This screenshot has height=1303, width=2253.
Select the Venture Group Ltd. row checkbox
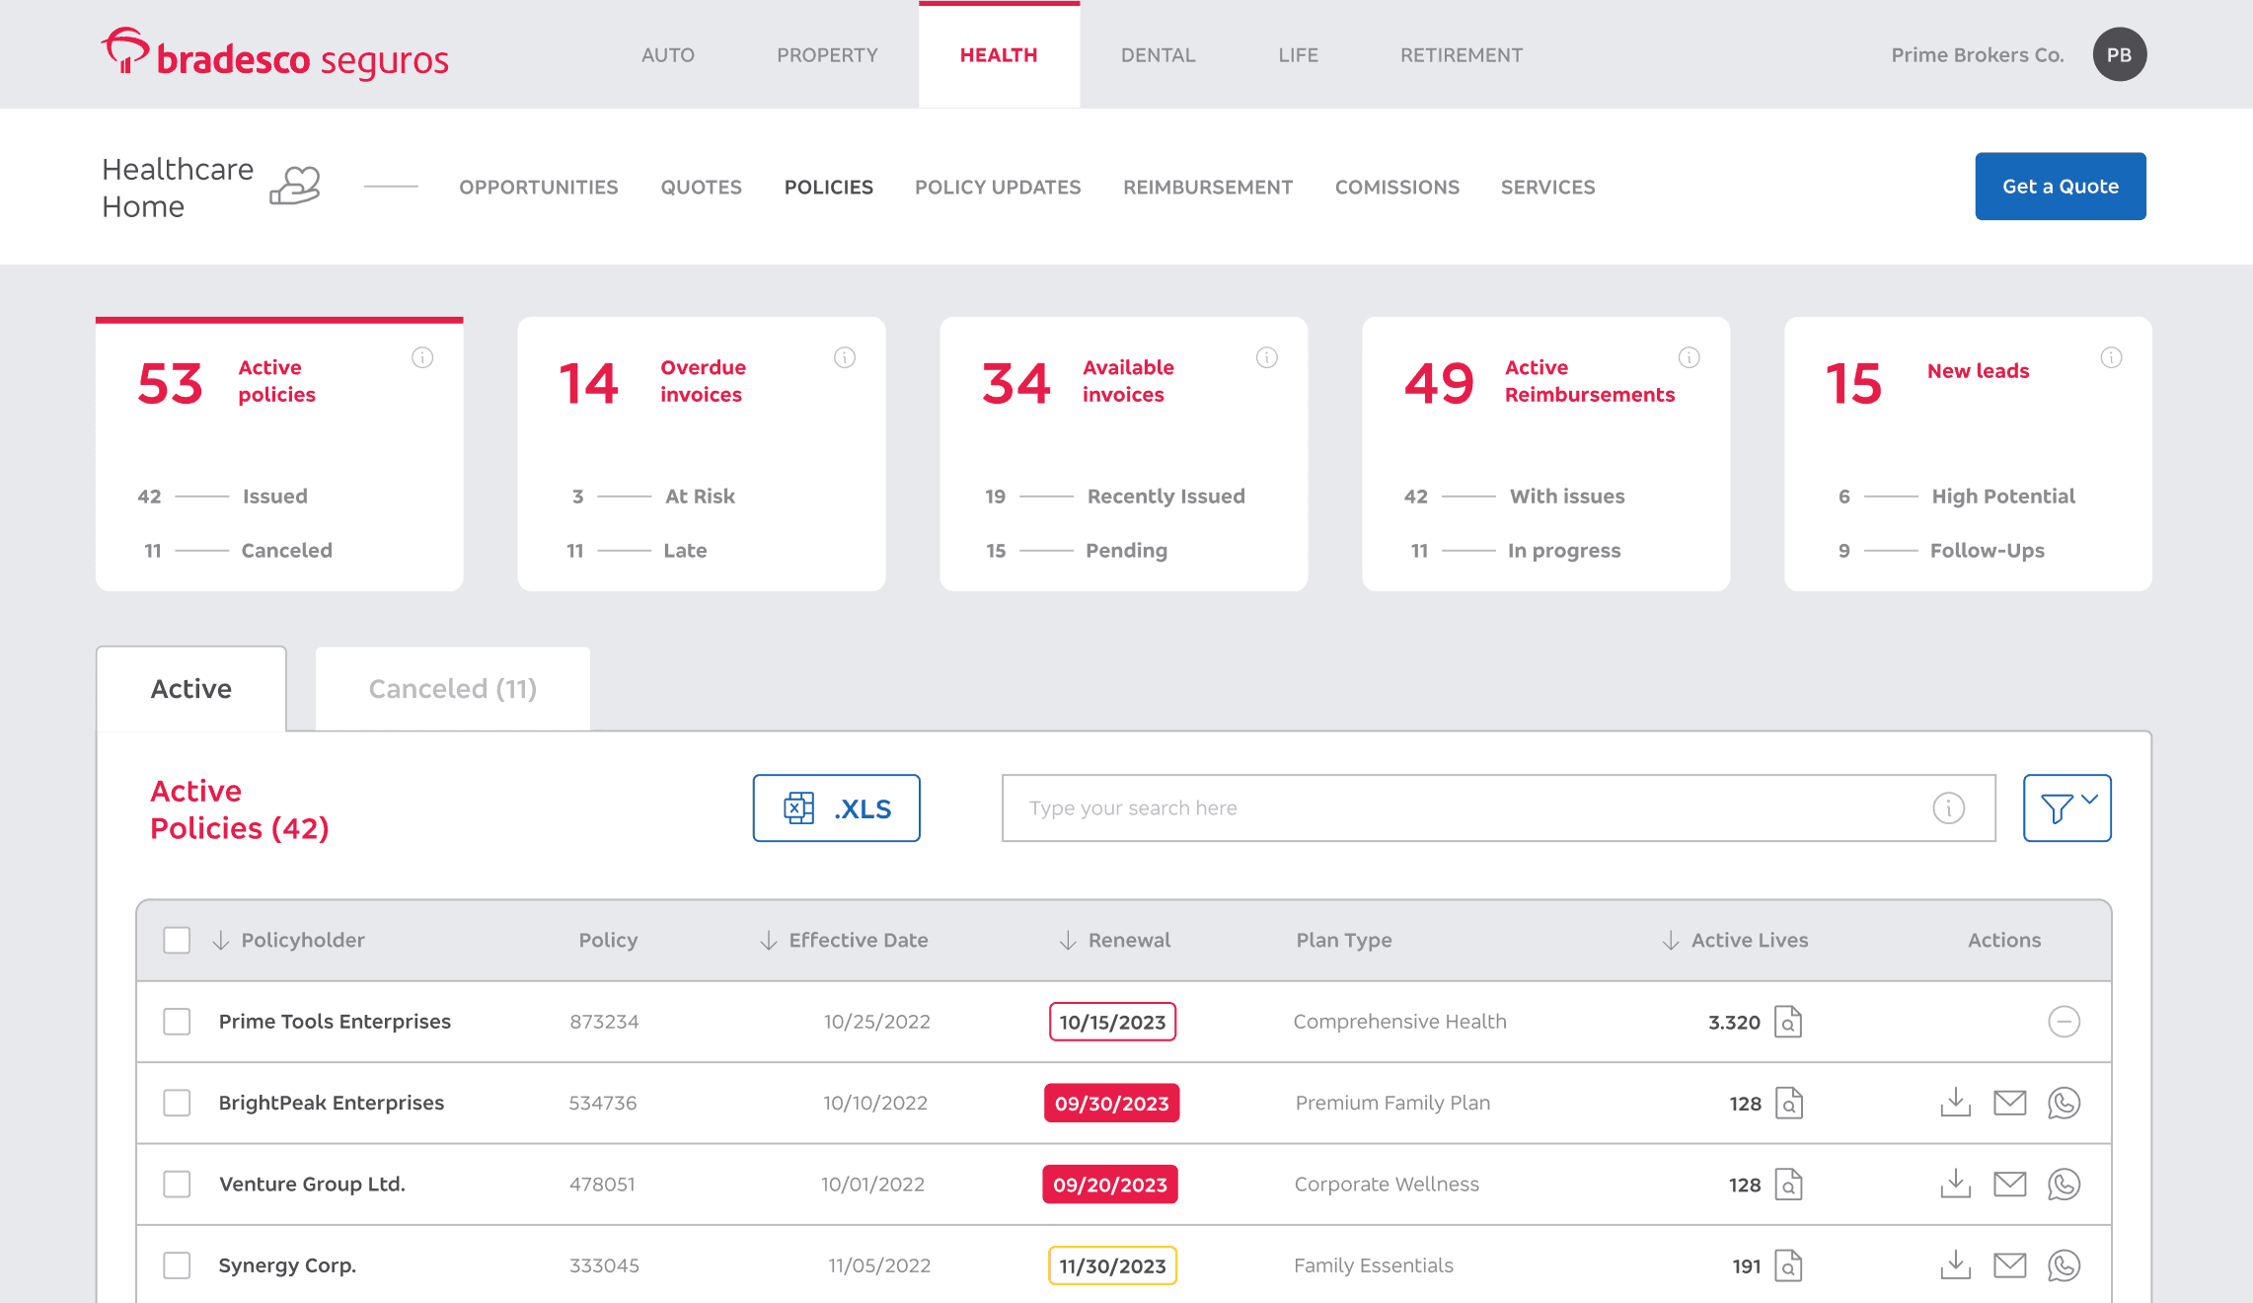pyautogui.click(x=177, y=1184)
